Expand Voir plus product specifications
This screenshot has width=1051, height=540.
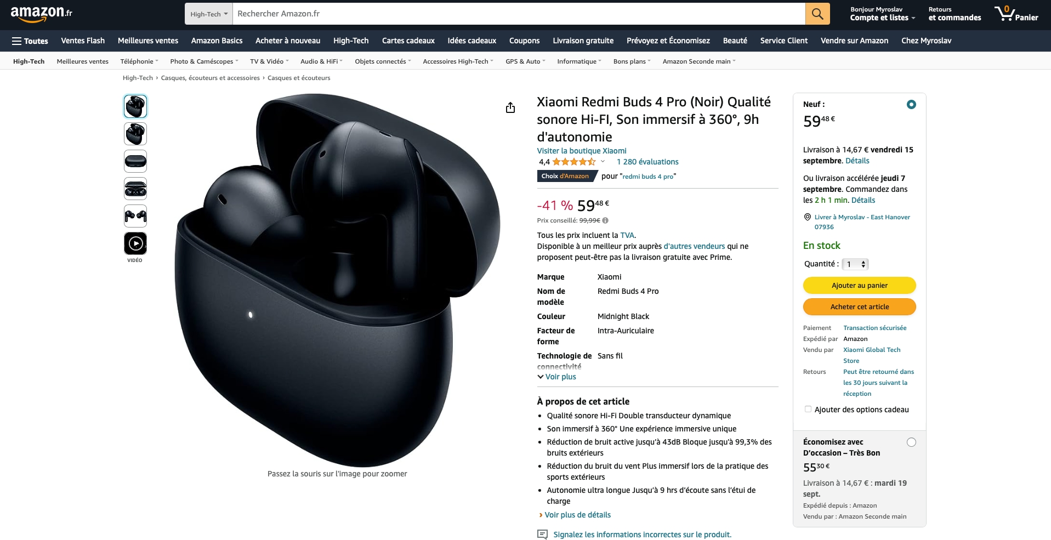point(556,377)
